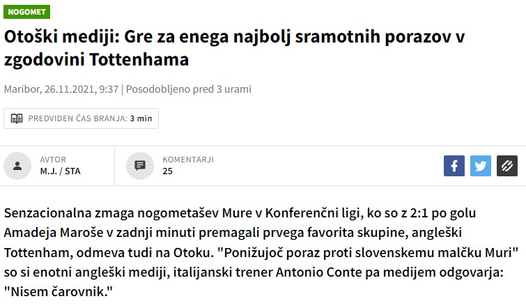Click the AVTOR label
526x308 pixels.
tap(53, 160)
